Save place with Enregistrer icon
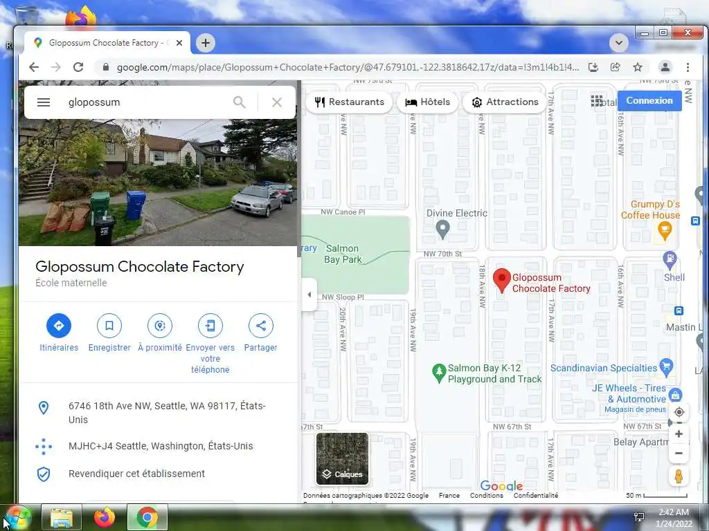The width and height of the screenshot is (709, 531). [x=109, y=326]
